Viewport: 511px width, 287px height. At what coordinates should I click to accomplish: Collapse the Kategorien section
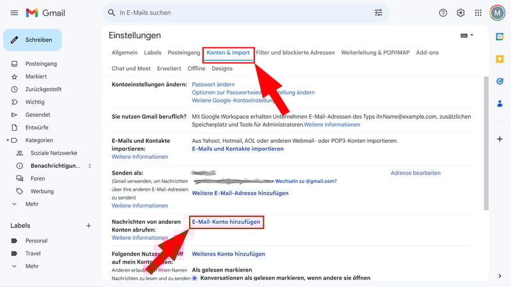coord(7,140)
